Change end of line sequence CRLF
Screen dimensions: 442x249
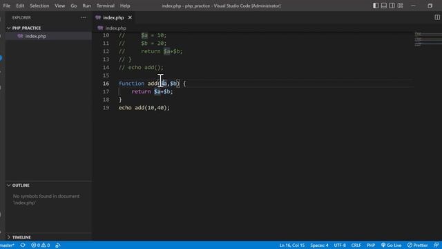pos(356,245)
